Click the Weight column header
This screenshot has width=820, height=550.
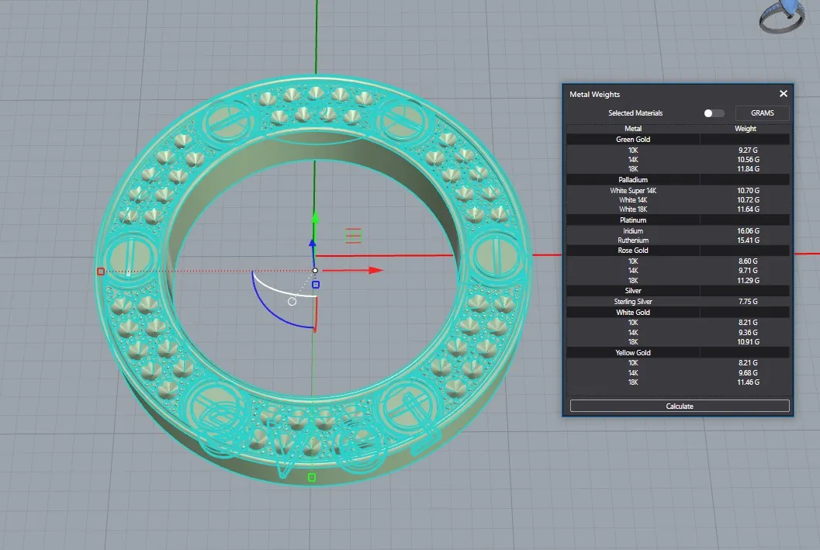click(x=745, y=129)
